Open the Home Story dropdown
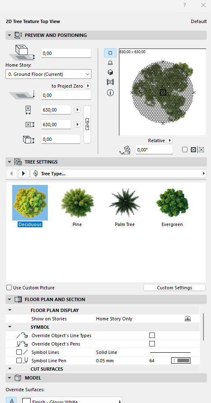 click(48, 74)
